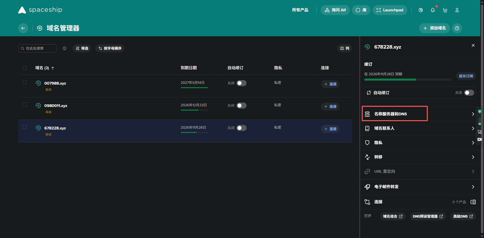Click the domain manager title icon
Viewport: 484px width, 238px height.
coord(40,28)
